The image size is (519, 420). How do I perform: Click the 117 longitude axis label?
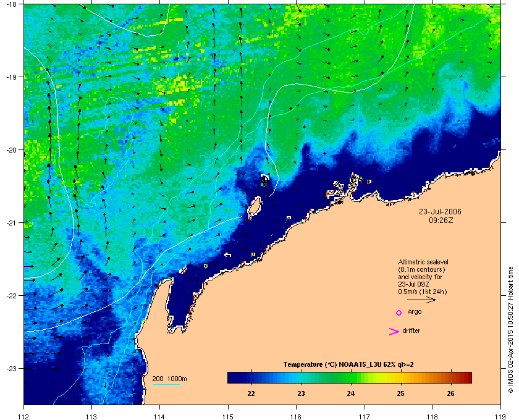coord(365,417)
